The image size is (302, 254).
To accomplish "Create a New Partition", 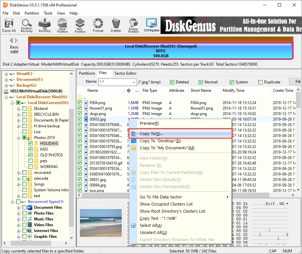I will [80, 26].
